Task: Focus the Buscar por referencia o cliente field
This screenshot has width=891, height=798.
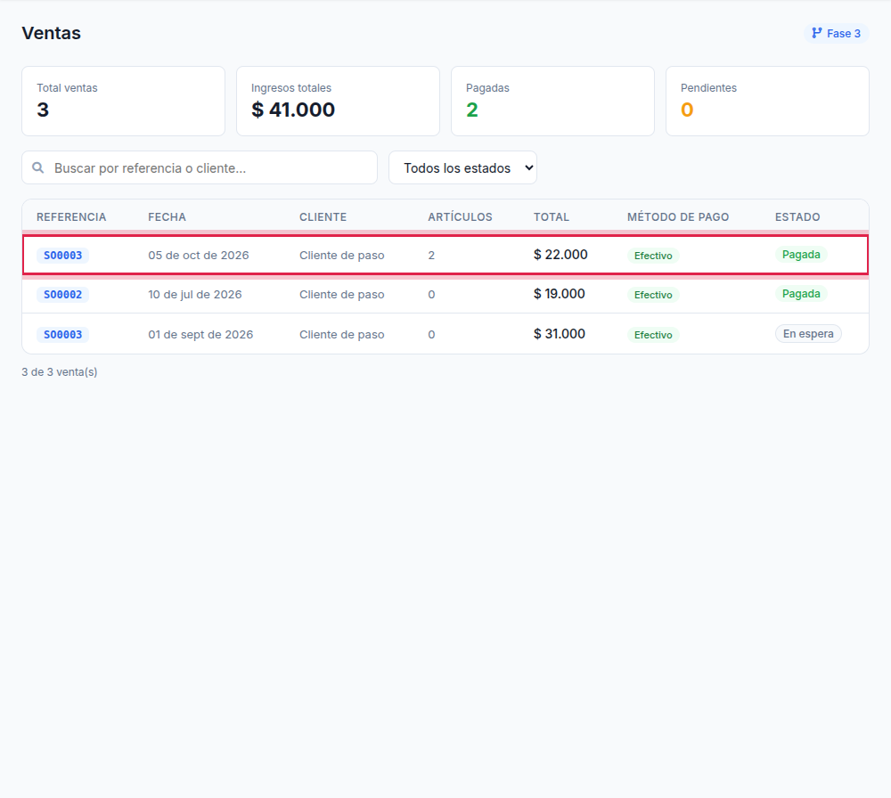Action: coord(200,167)
